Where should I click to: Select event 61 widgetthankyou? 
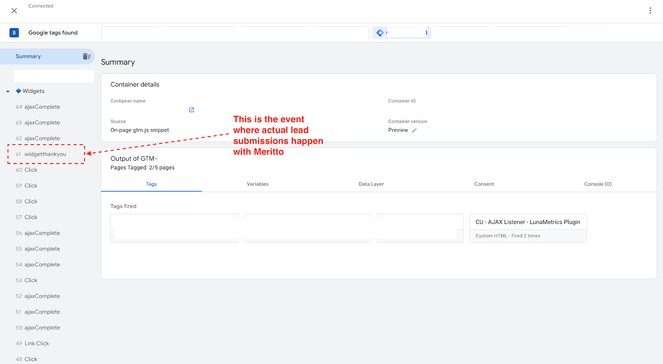point(45,154)
